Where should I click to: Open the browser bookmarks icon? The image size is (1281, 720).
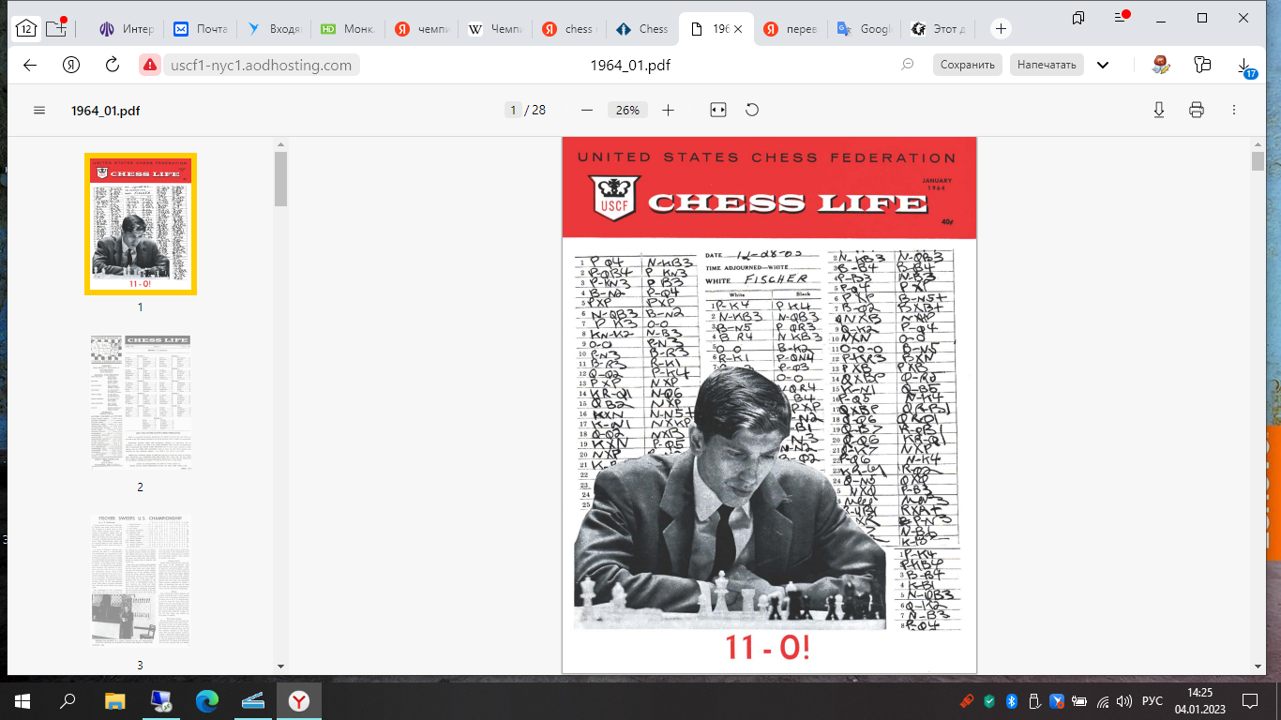point(1078,18)
